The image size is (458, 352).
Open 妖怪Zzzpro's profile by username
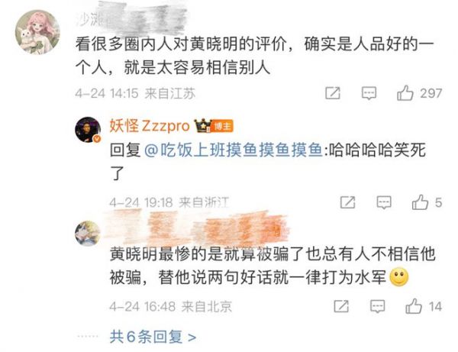150,126
